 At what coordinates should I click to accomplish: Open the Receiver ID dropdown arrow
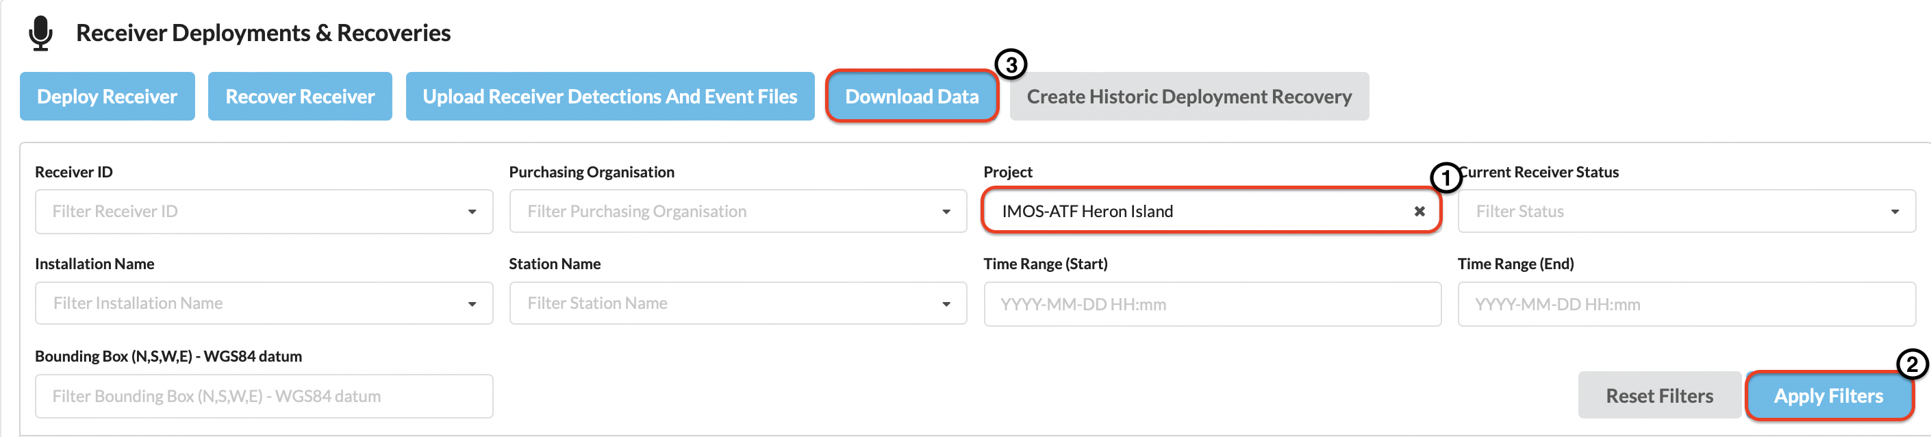pos(472,212)
